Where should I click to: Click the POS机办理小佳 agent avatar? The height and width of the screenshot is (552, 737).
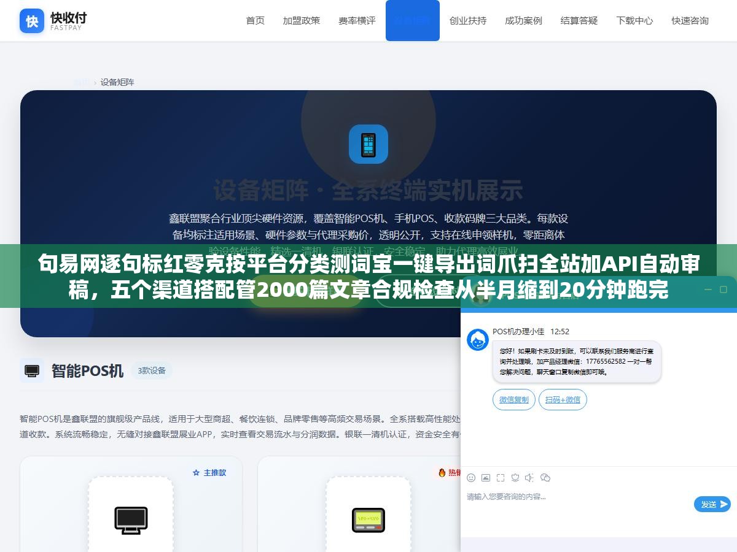point(478,340)
